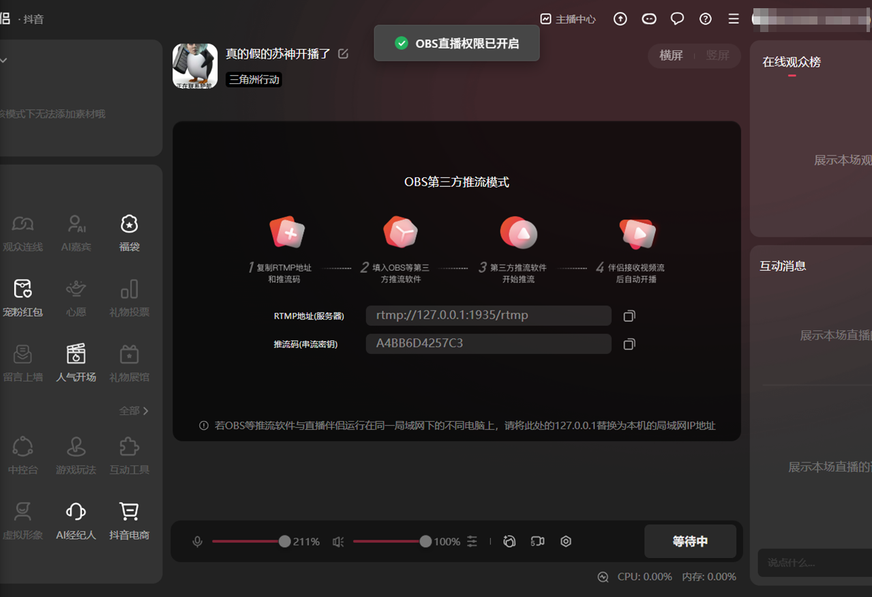The image size is (872, 597).
Task: Click the OBS直播权限已开启 notification
Action: click(x=457, y=43)
